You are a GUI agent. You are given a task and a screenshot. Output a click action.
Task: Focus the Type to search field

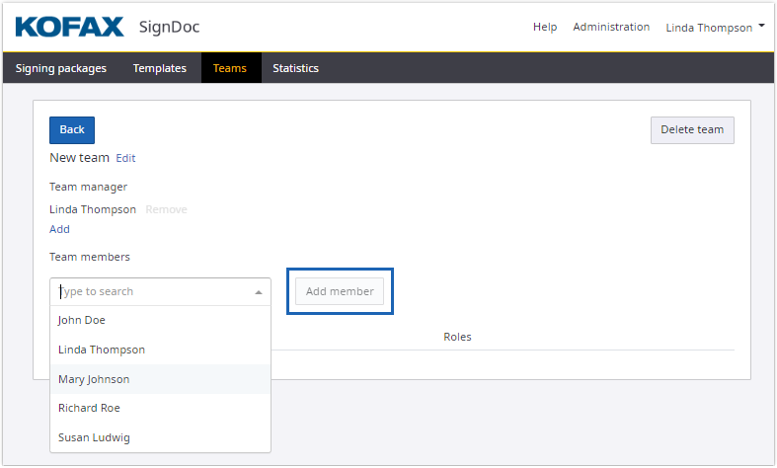point(148,292)
